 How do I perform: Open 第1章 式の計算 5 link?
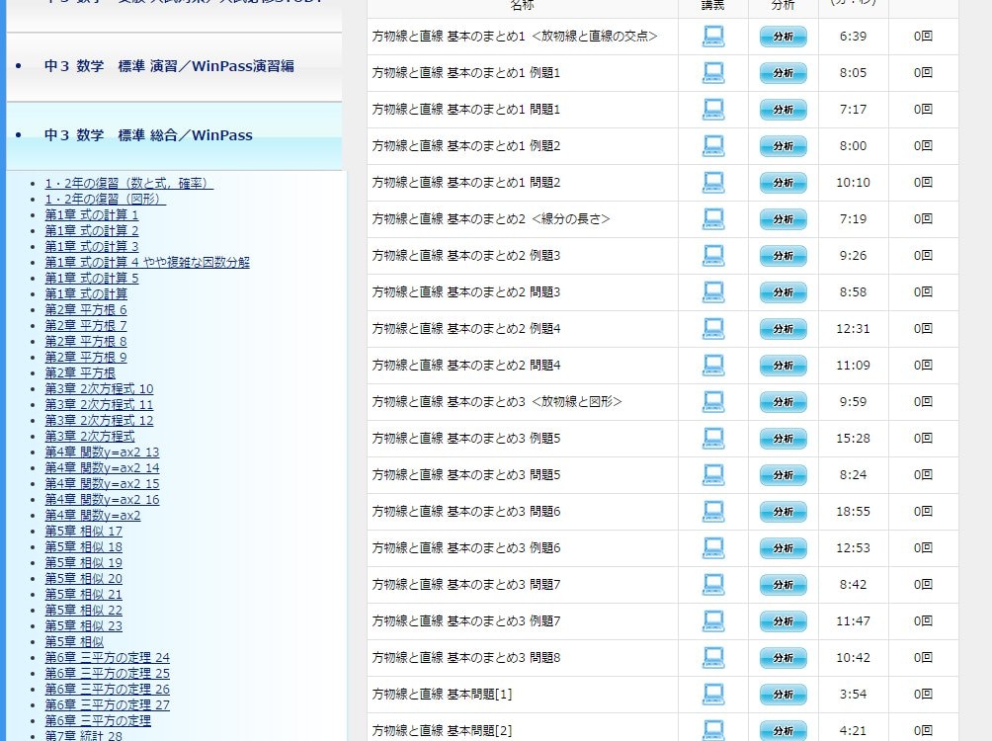pyautogui.click(x=91, y=279)
